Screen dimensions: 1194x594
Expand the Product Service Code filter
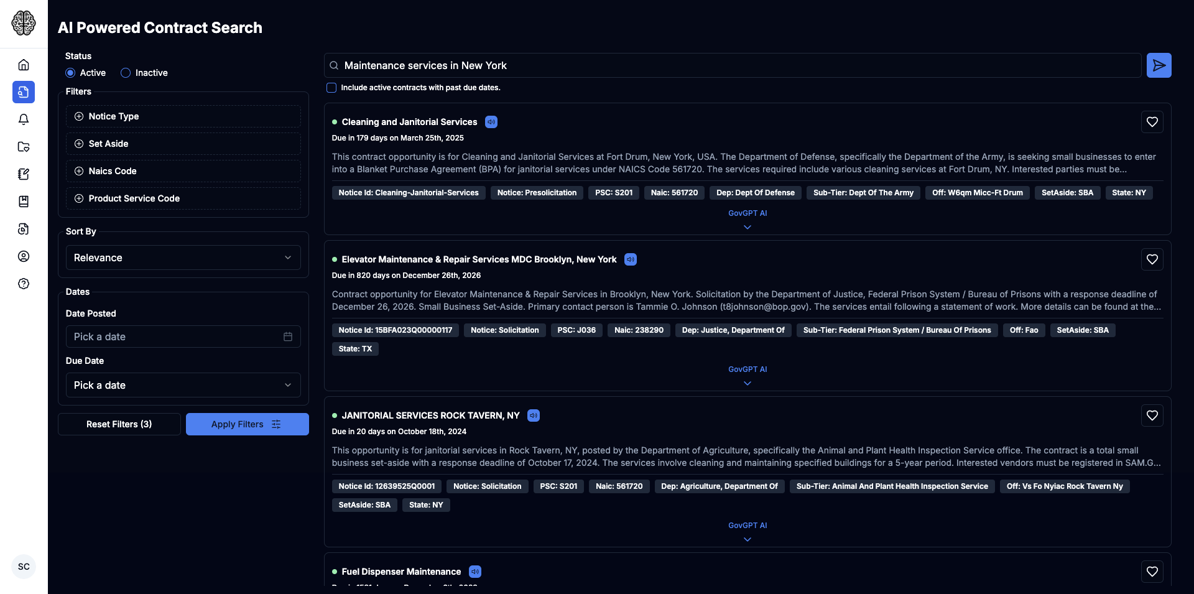183,198
